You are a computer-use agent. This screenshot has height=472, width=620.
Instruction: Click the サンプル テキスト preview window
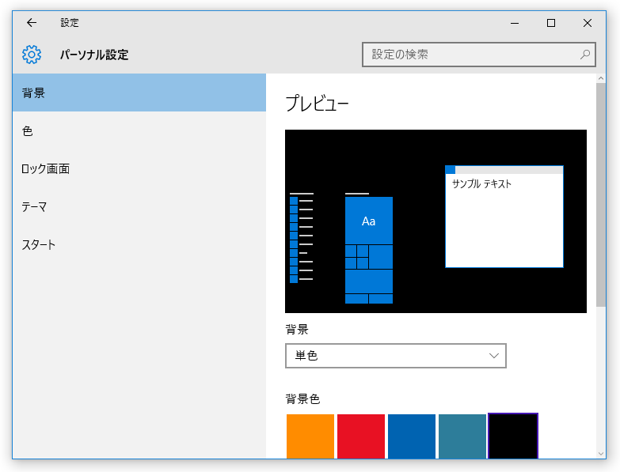coord(504,217)
